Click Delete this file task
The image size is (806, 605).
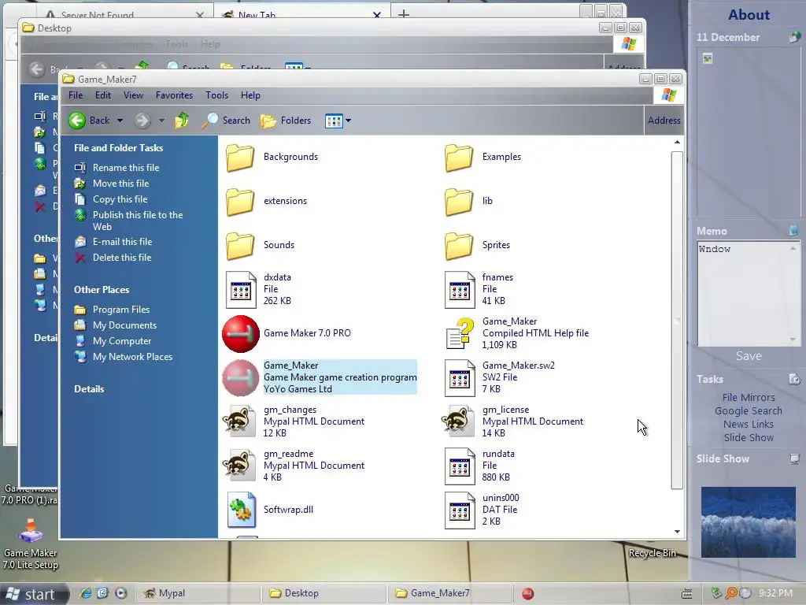113,258
